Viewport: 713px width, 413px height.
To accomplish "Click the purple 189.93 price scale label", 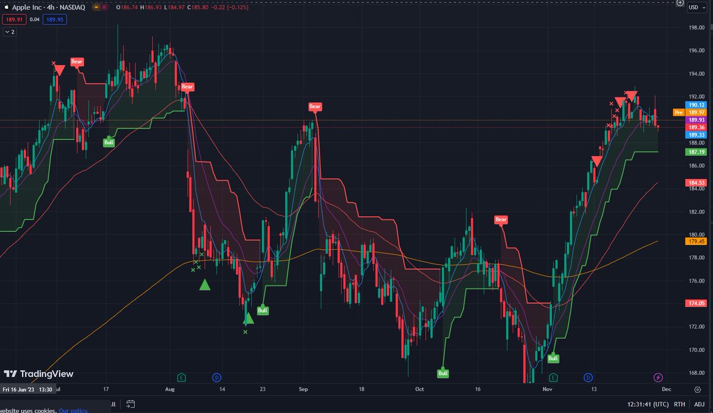I will click(696, 120).
